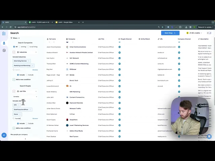Screen dimensions: 215x161
Task: Switch to ListKit - Google Slides tab
Action: point(67,22)
